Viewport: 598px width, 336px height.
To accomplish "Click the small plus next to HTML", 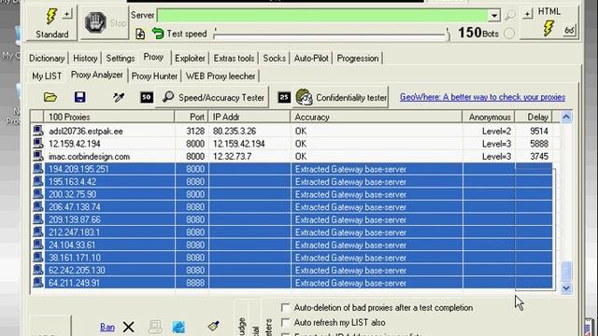I will pyautogui.click(x=528, y=14).
